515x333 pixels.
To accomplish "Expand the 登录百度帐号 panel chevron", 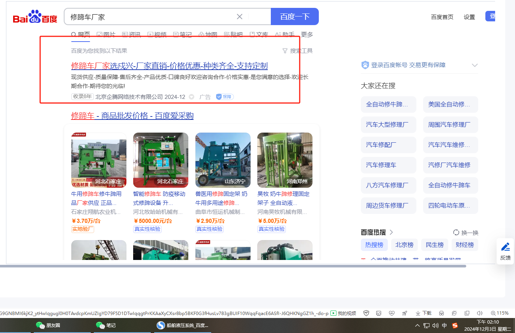I will pyautogui.click(x=474, y=65).
